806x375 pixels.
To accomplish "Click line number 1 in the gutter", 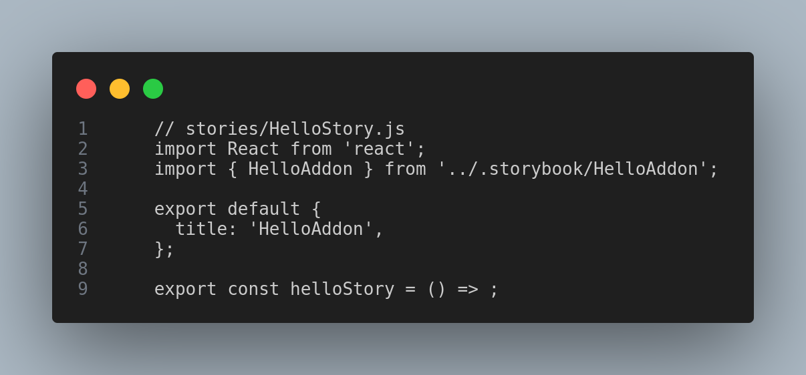I will point(83,129).
